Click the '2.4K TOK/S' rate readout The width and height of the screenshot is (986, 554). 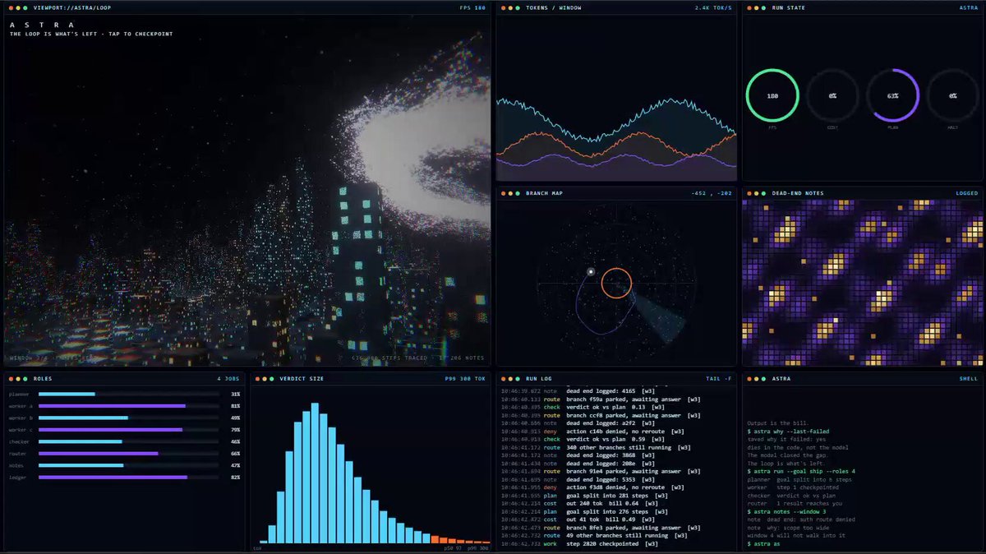point(713,7)
